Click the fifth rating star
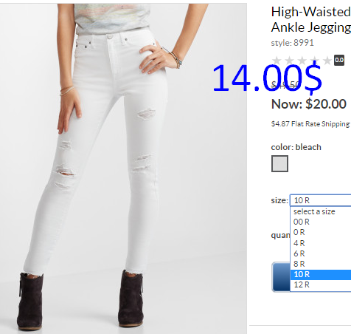 pyautogui.click(x=327, y=61)
